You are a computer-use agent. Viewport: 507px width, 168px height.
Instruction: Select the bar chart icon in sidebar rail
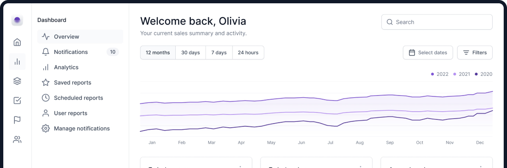click(x=17, y=62)
